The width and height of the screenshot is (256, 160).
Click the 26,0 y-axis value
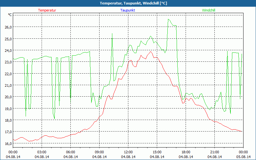point(8,27)
